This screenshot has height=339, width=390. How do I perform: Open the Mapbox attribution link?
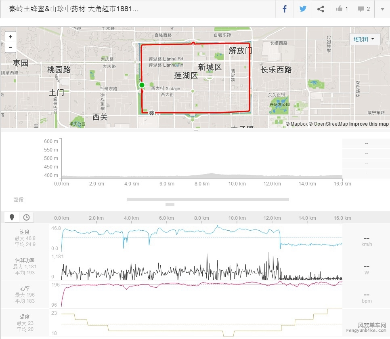pyautogui.click(x=297, y=124)
